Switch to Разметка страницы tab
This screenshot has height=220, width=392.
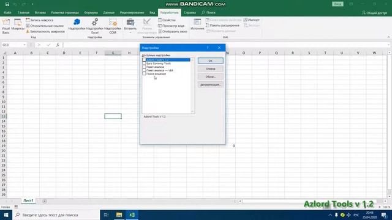click(65, 12)
